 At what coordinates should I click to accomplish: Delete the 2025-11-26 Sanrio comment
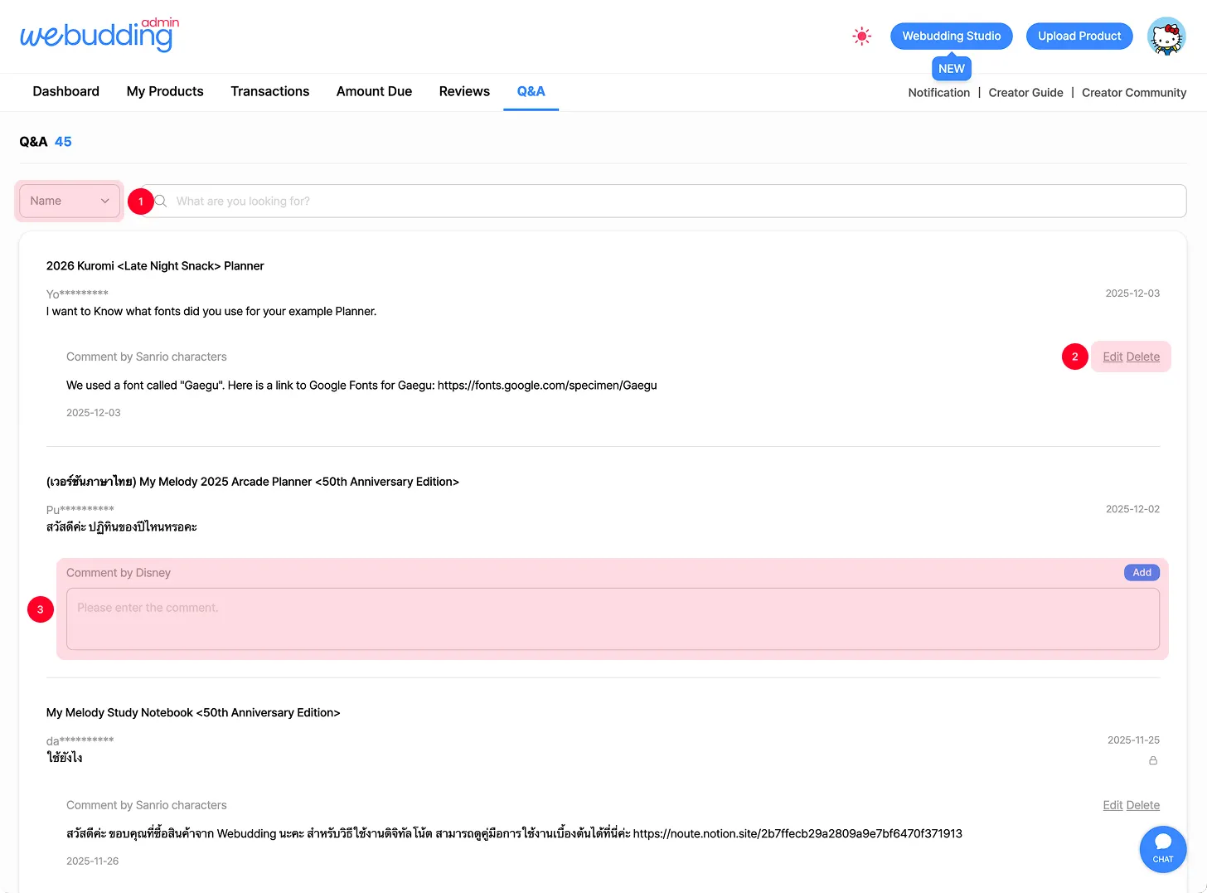1143,805
